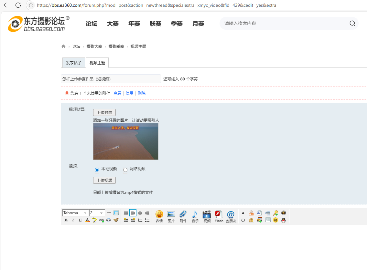367x270 pixels.
Task: Insert music via 音乐 note icon
Action: 195,216
